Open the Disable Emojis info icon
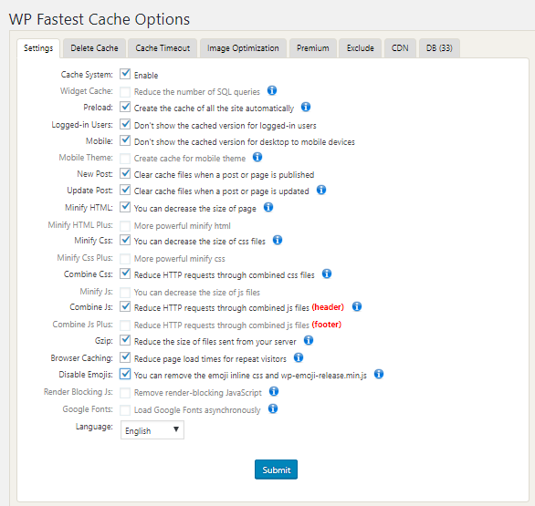Viewport: 535px width, 506px height. pos(379,374)
